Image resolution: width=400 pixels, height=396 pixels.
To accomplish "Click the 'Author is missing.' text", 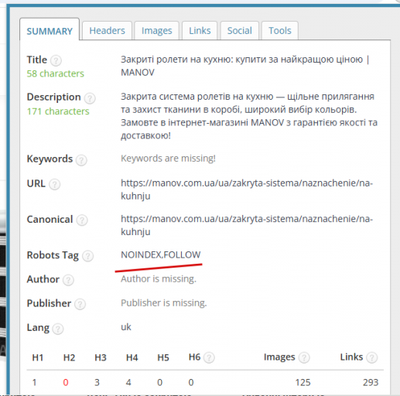I will (x=159, y=278).
